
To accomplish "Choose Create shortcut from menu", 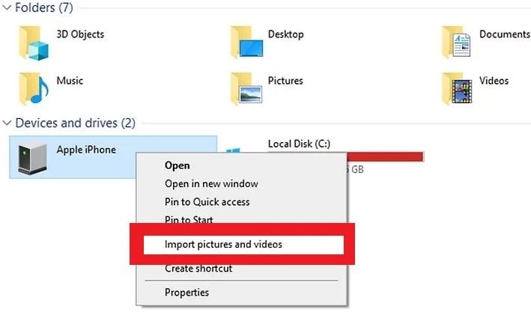I will pos(198,269).
